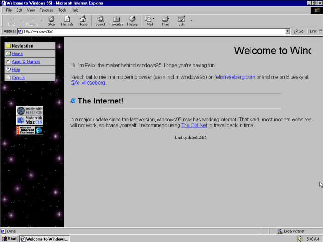The image size is (323, 242).
Task: Open the View menu
Action: click(31, 10)
